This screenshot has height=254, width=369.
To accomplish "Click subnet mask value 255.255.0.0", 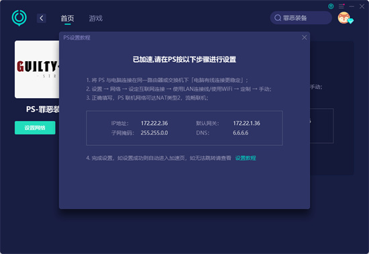I will [154, 133].
